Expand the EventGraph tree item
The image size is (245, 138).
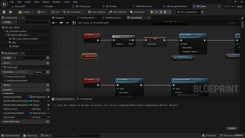point(2,67)
